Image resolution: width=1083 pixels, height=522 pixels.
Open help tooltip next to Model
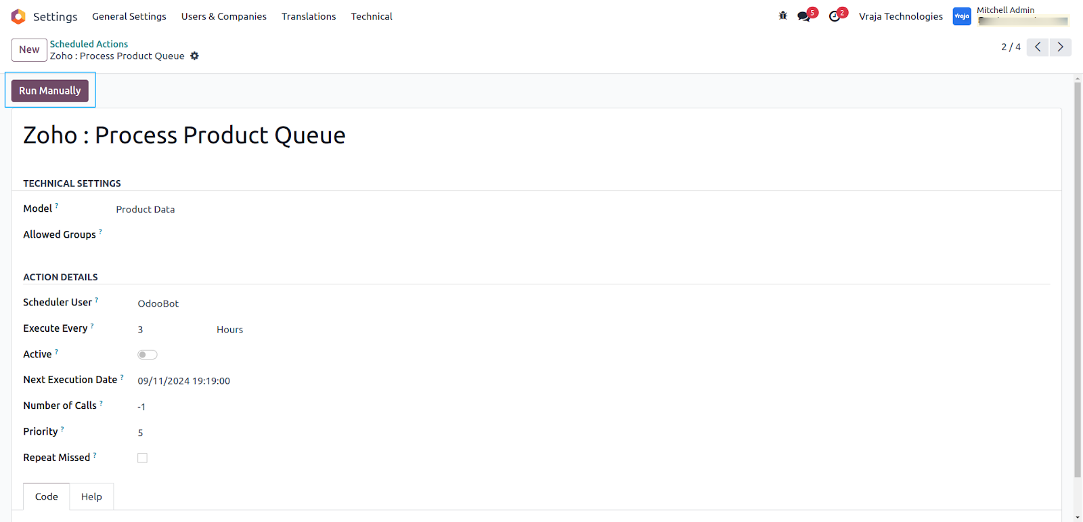pos(57,205)
